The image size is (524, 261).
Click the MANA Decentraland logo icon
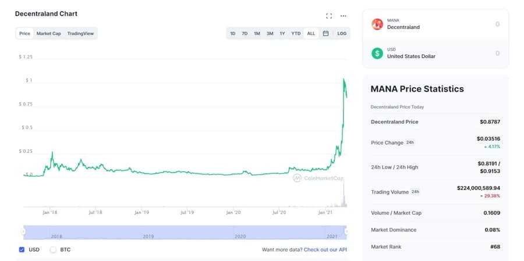click(378, 24)
